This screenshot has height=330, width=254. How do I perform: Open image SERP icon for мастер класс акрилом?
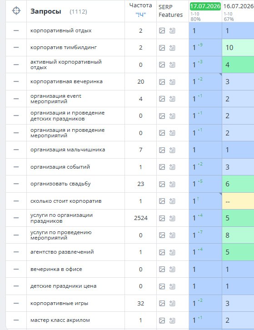(x=162, y=320)
